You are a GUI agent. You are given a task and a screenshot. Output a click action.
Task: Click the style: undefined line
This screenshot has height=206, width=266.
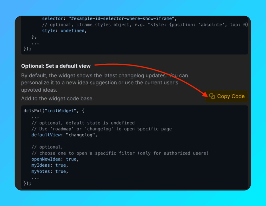[x=64, y=31]
